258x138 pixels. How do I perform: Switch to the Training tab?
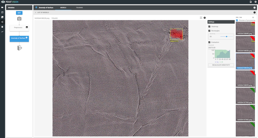click(79, 8)
